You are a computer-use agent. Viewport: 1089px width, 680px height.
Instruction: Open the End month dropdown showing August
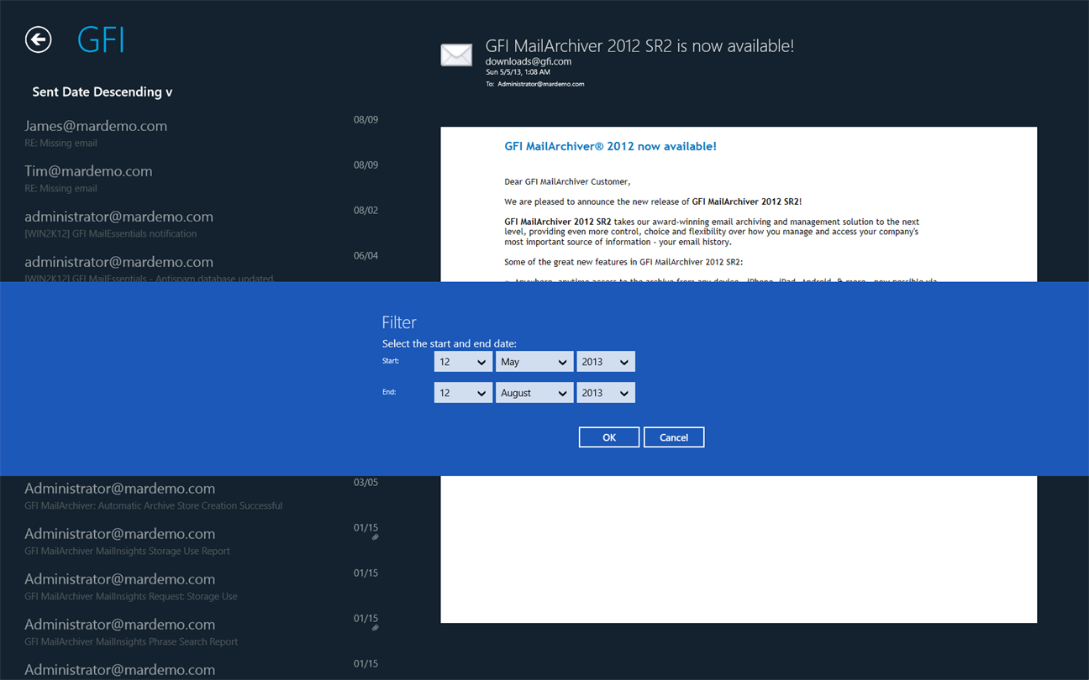tap(534, 393)
